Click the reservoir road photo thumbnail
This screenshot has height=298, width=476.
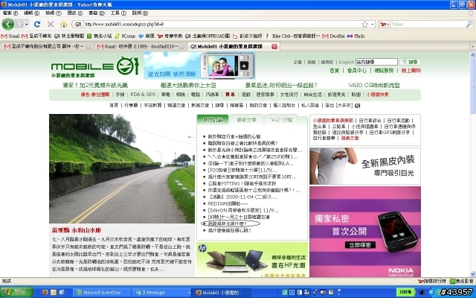click(122, 169)
